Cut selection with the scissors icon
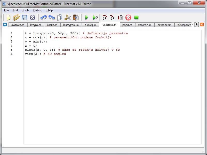Screen dimensions: 207x155 pos(68,18)
